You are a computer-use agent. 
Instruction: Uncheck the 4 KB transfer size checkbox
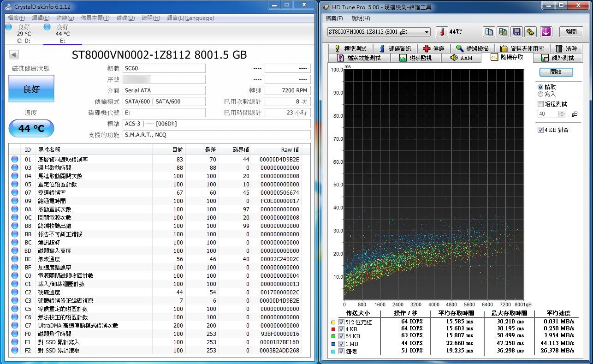coord(342,329)
